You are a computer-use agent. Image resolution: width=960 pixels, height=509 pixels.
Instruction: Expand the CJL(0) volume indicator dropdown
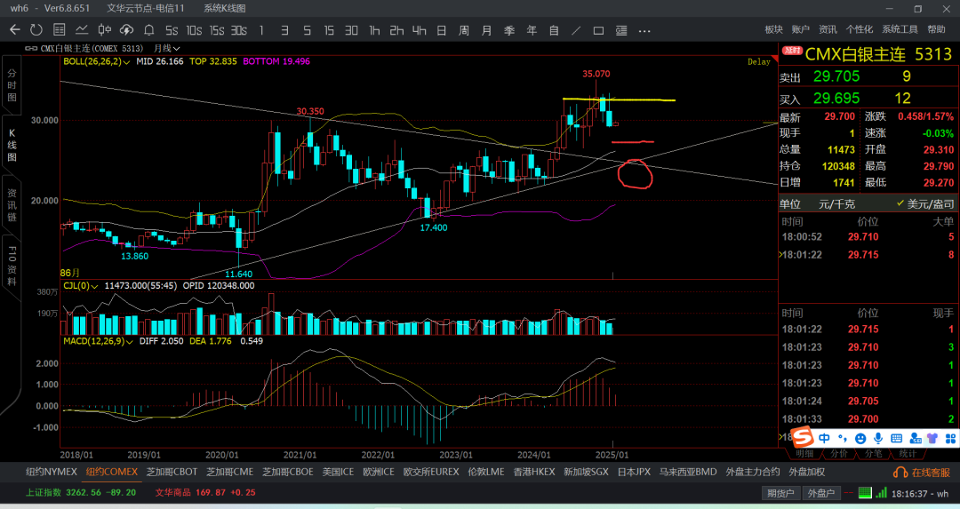click(81, 286)
